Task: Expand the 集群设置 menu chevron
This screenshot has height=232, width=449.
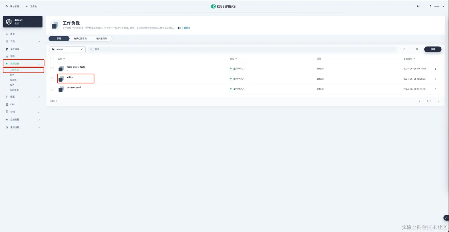Action: (39, 128)
